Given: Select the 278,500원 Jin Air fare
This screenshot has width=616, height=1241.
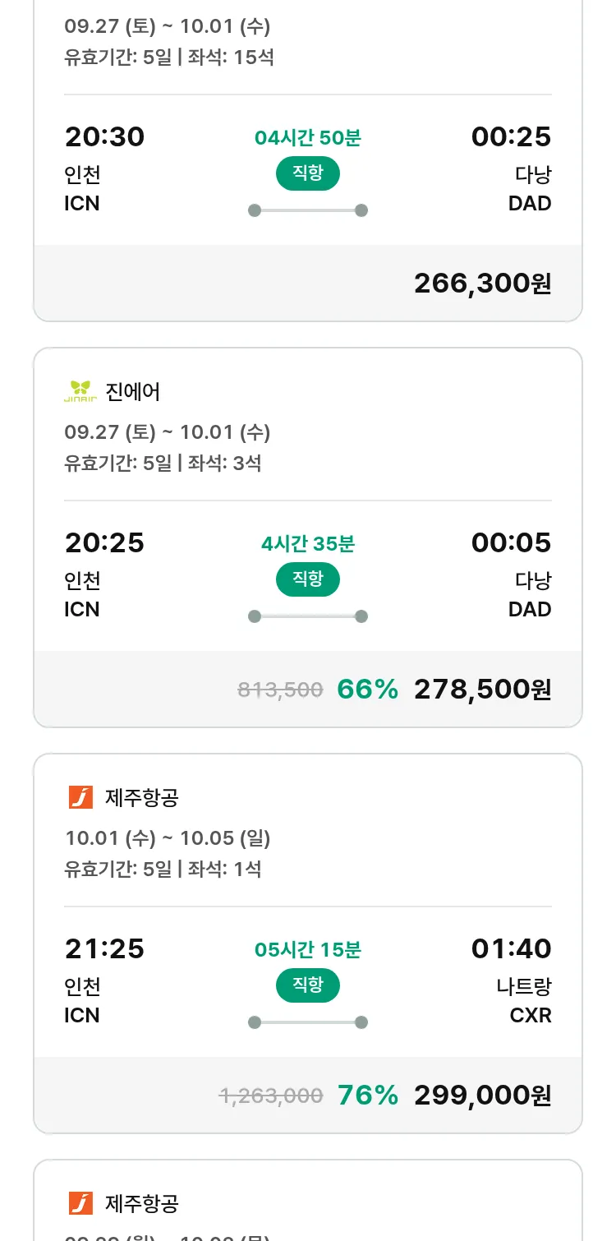Looking at the screenshot, I should click(482, 690).
